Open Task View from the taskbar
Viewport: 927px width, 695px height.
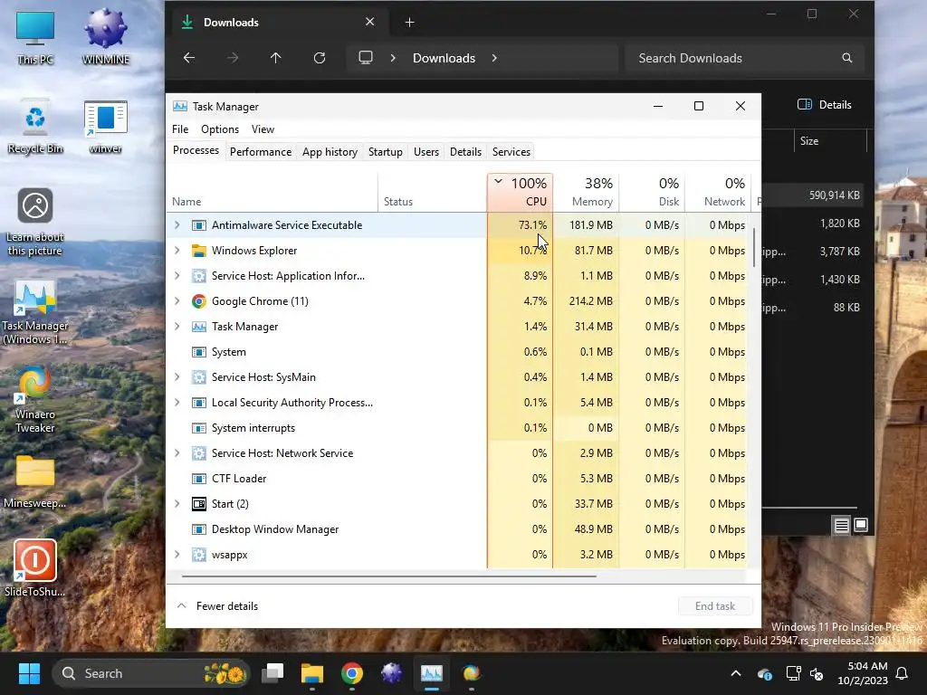[272, 673]
